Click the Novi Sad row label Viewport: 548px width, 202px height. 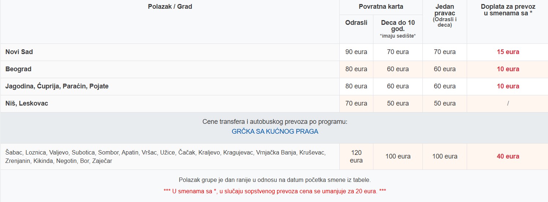coord(19,52)
